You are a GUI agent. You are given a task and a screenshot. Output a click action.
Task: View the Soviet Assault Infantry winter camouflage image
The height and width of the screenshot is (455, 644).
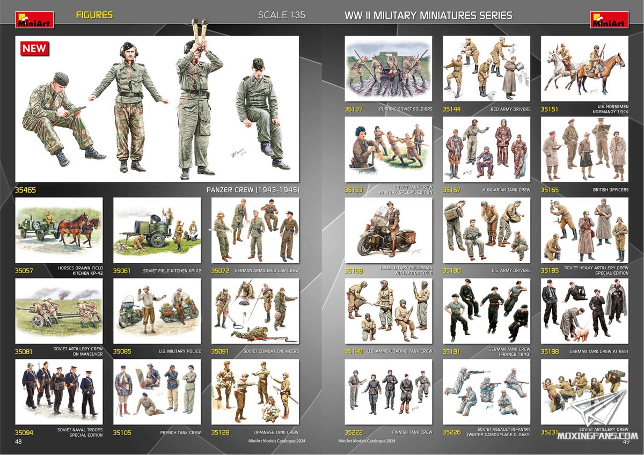tap(486, 392)
